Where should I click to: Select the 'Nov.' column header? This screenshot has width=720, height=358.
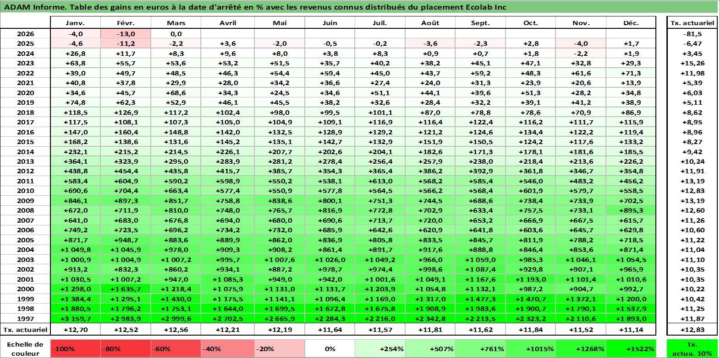(581, 23)
